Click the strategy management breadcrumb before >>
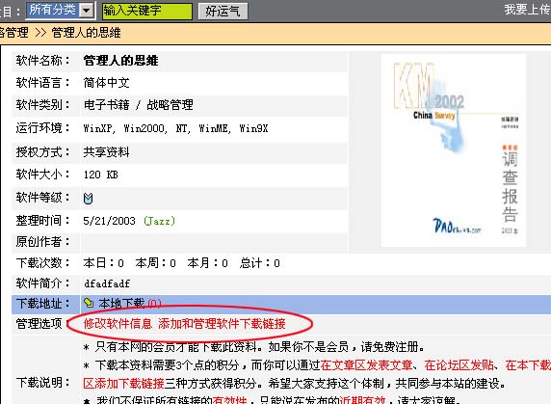This screenshot has width=551, height=404. [14, 33]
